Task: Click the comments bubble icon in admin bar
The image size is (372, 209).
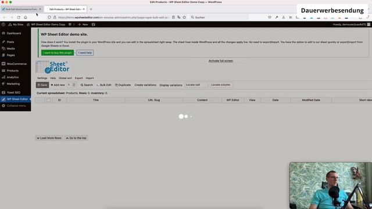Action: pos(70,24)
